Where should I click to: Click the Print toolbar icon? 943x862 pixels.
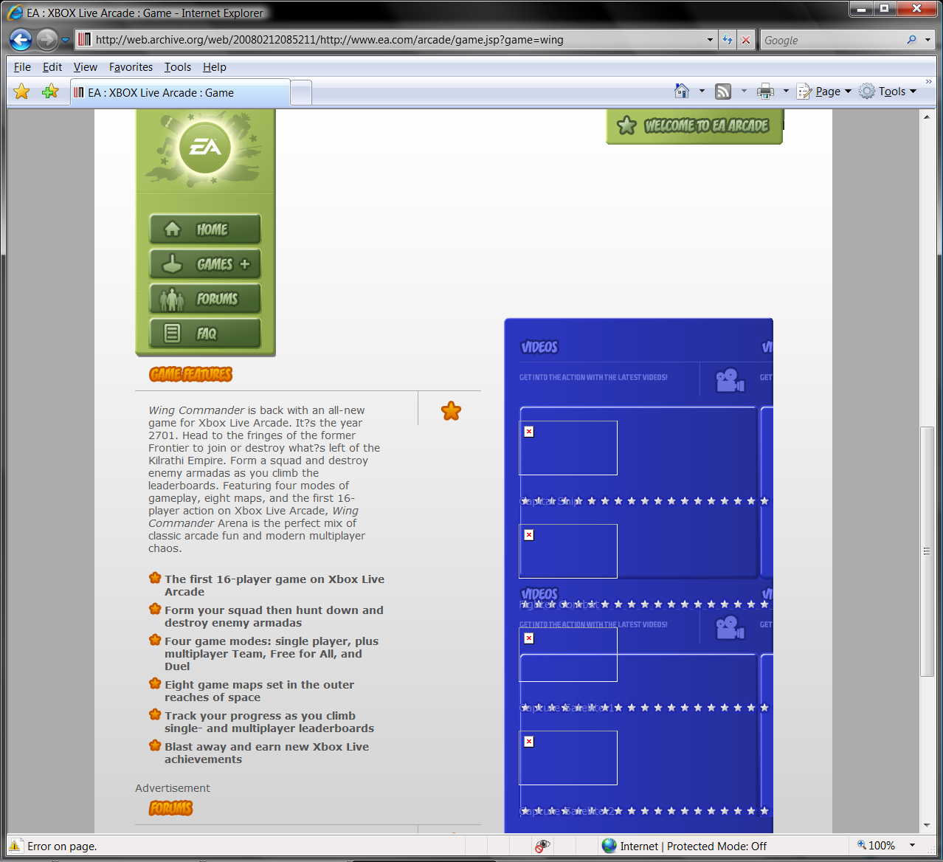coord(765,92)
